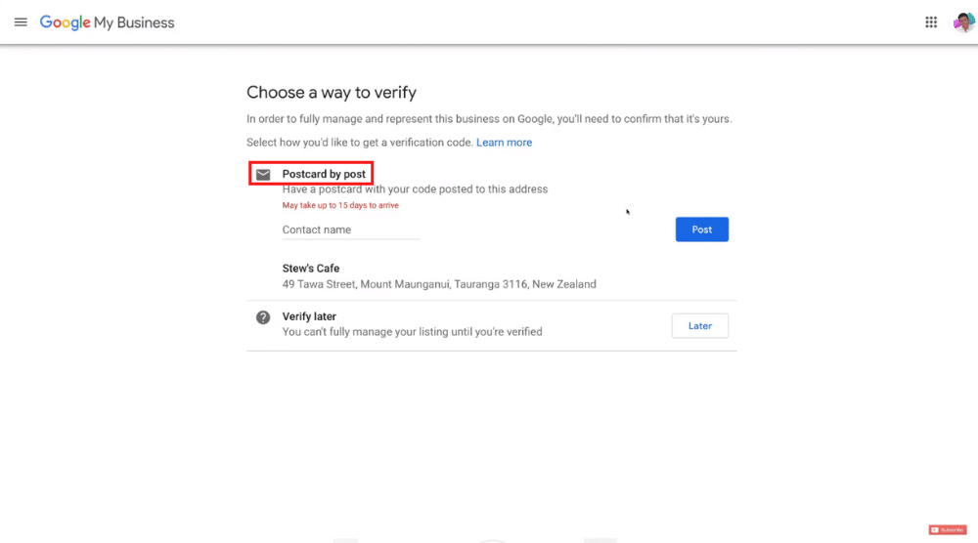978x543 pixels.
Task: Click the red Subscribe badge
Action: (x=948, y=530)
